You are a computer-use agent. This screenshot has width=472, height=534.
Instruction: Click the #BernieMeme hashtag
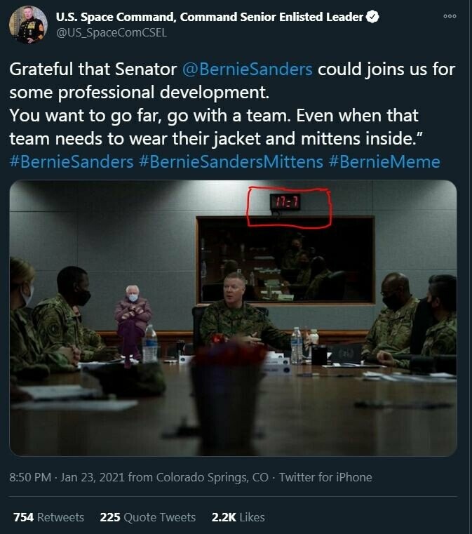(x=384, y=161)
